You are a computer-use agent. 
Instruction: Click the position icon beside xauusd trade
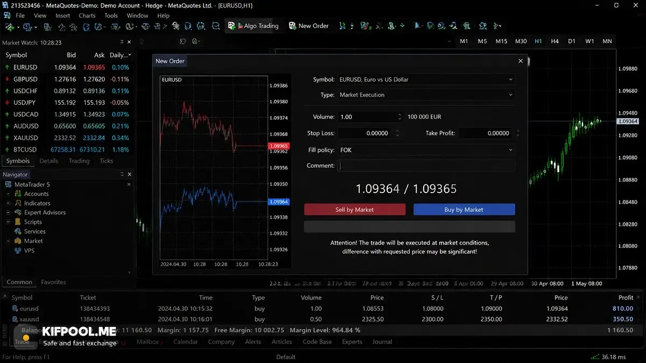16,319
